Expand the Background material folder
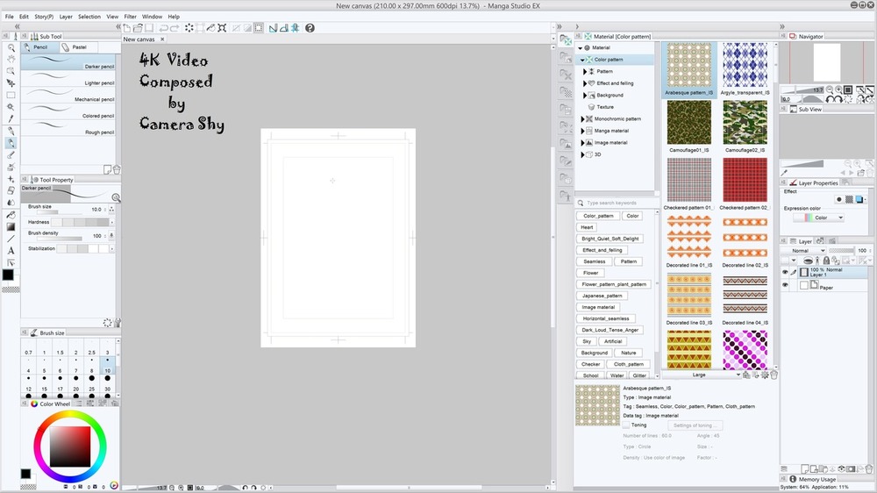This screenshot has height=493, width=877. 585,95
